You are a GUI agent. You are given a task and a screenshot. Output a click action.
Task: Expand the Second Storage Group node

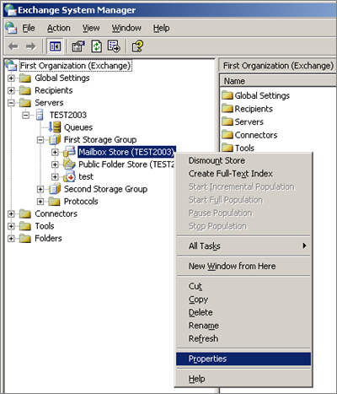40,189
